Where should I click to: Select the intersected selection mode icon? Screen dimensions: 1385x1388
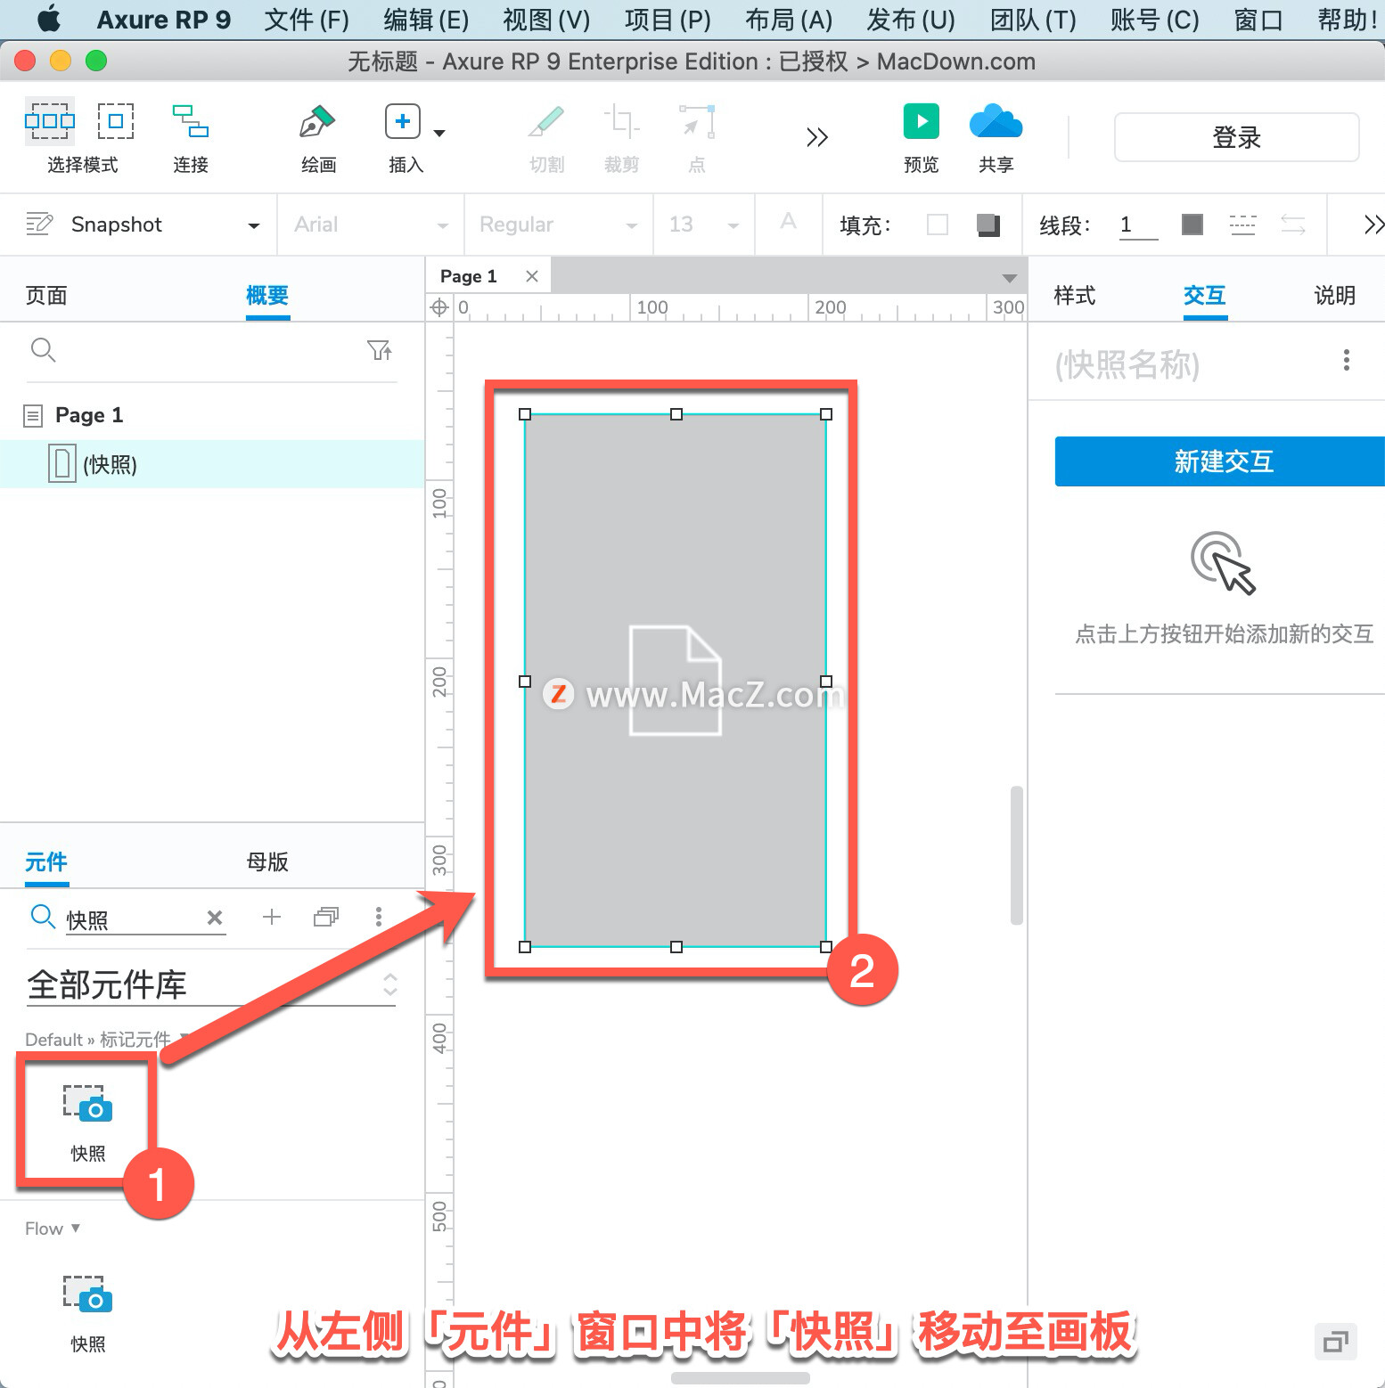[x=50, y=121]
